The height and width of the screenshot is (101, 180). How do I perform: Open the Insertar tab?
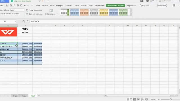45,6
